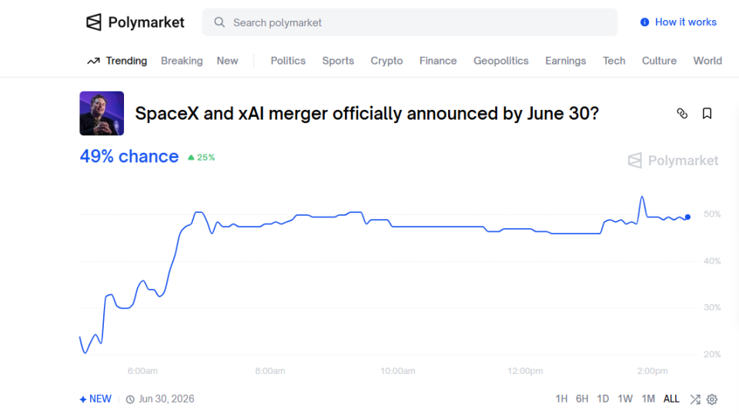The height and width of the screenshot is (414, 739).
Task: Bookmark this SpaceX xAI merger market
Action: (707, 114)
